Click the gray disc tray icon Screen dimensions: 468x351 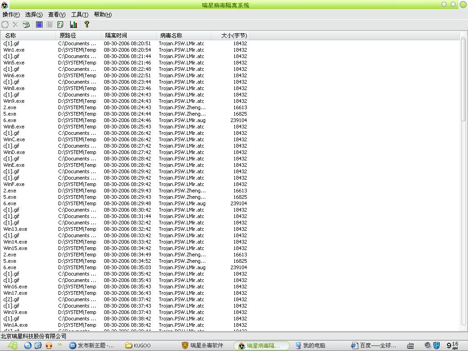click(x=427, y=345)
